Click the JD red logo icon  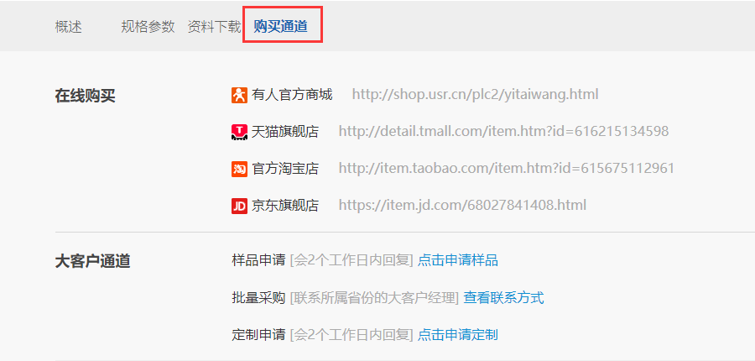pos(239,207)
